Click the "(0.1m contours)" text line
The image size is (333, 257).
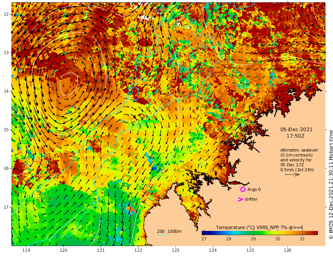[296, 155]
